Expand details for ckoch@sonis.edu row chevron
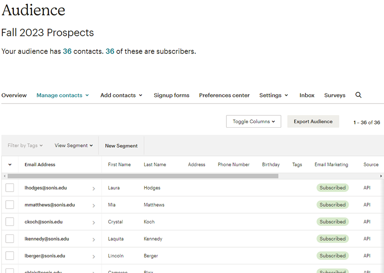 click(94, 221)
